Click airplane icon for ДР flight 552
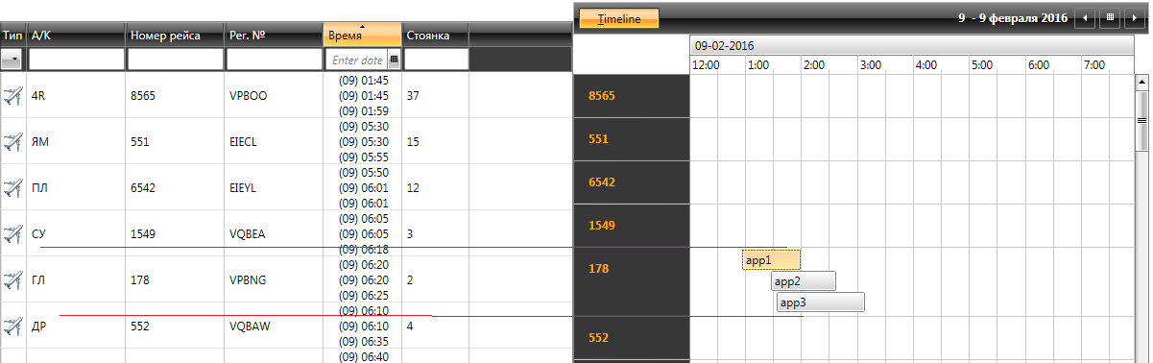 pos(12,327)
